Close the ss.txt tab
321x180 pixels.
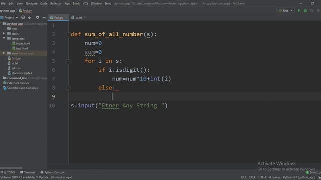85,18
